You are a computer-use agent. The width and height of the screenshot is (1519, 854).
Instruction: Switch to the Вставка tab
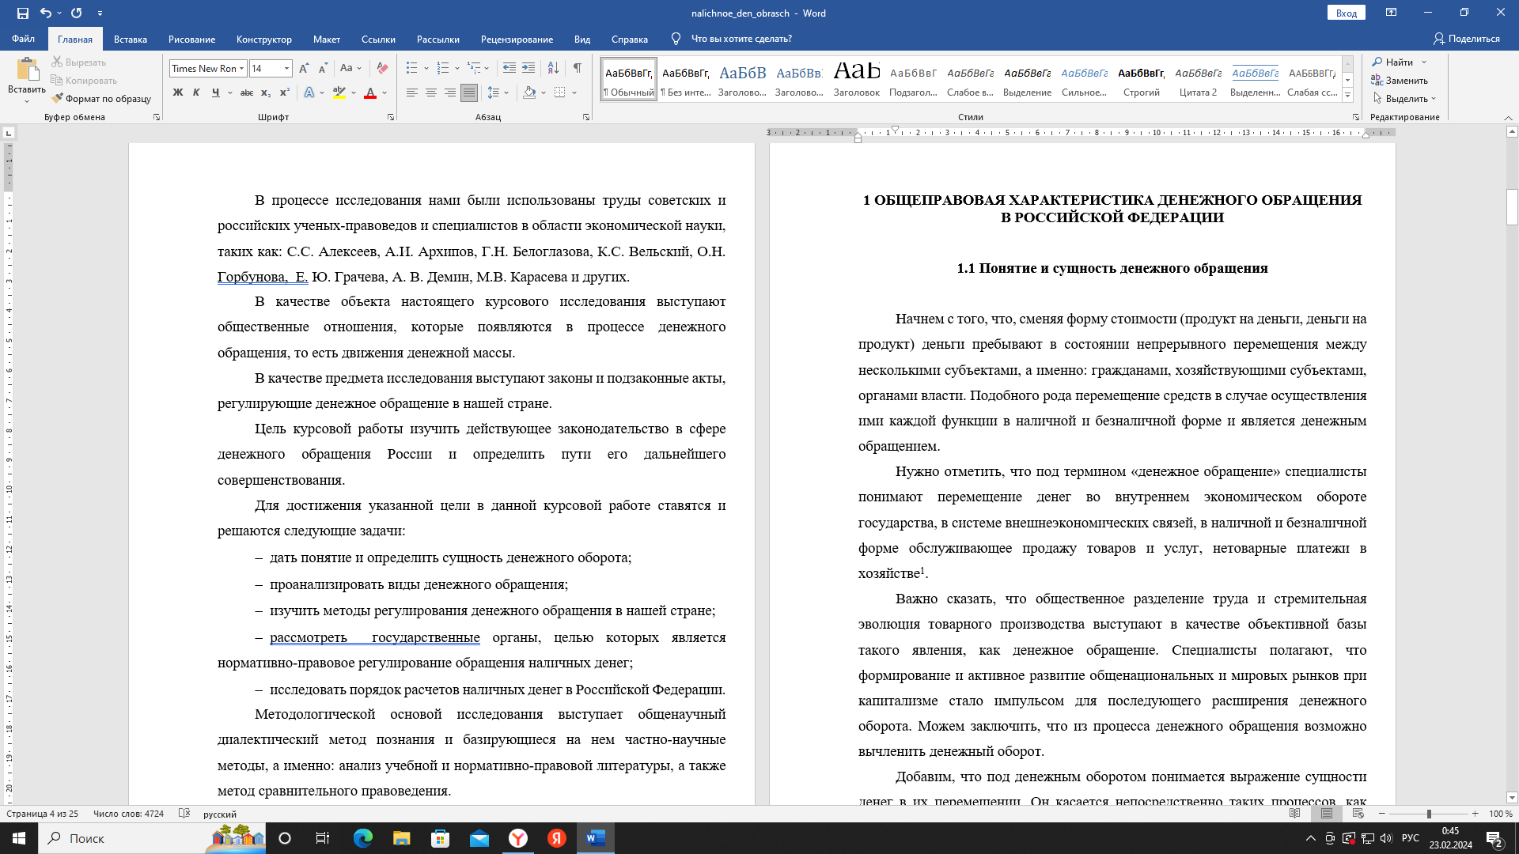[x=131, y=39]
